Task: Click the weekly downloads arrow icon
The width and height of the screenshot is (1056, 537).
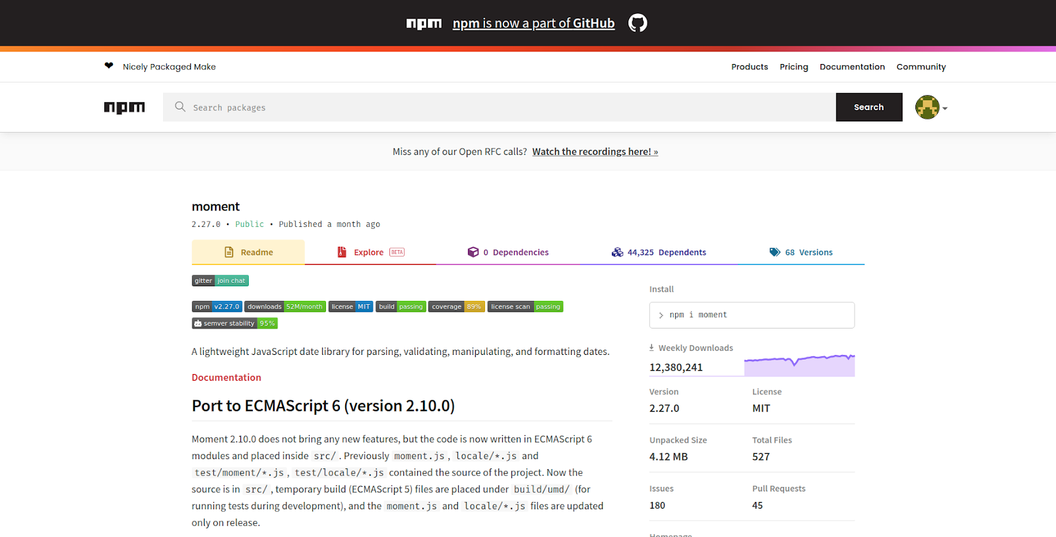Action: point(651,347)
